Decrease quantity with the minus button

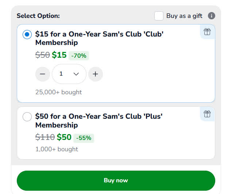(43, 74)
